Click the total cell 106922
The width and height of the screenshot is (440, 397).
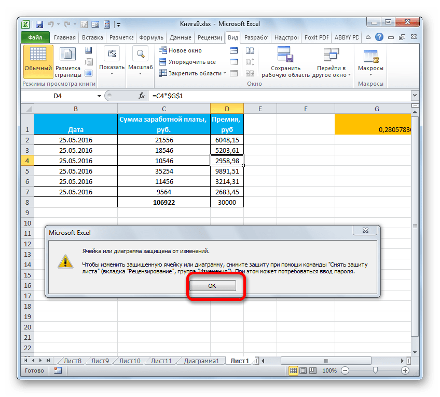coord(164,202)
